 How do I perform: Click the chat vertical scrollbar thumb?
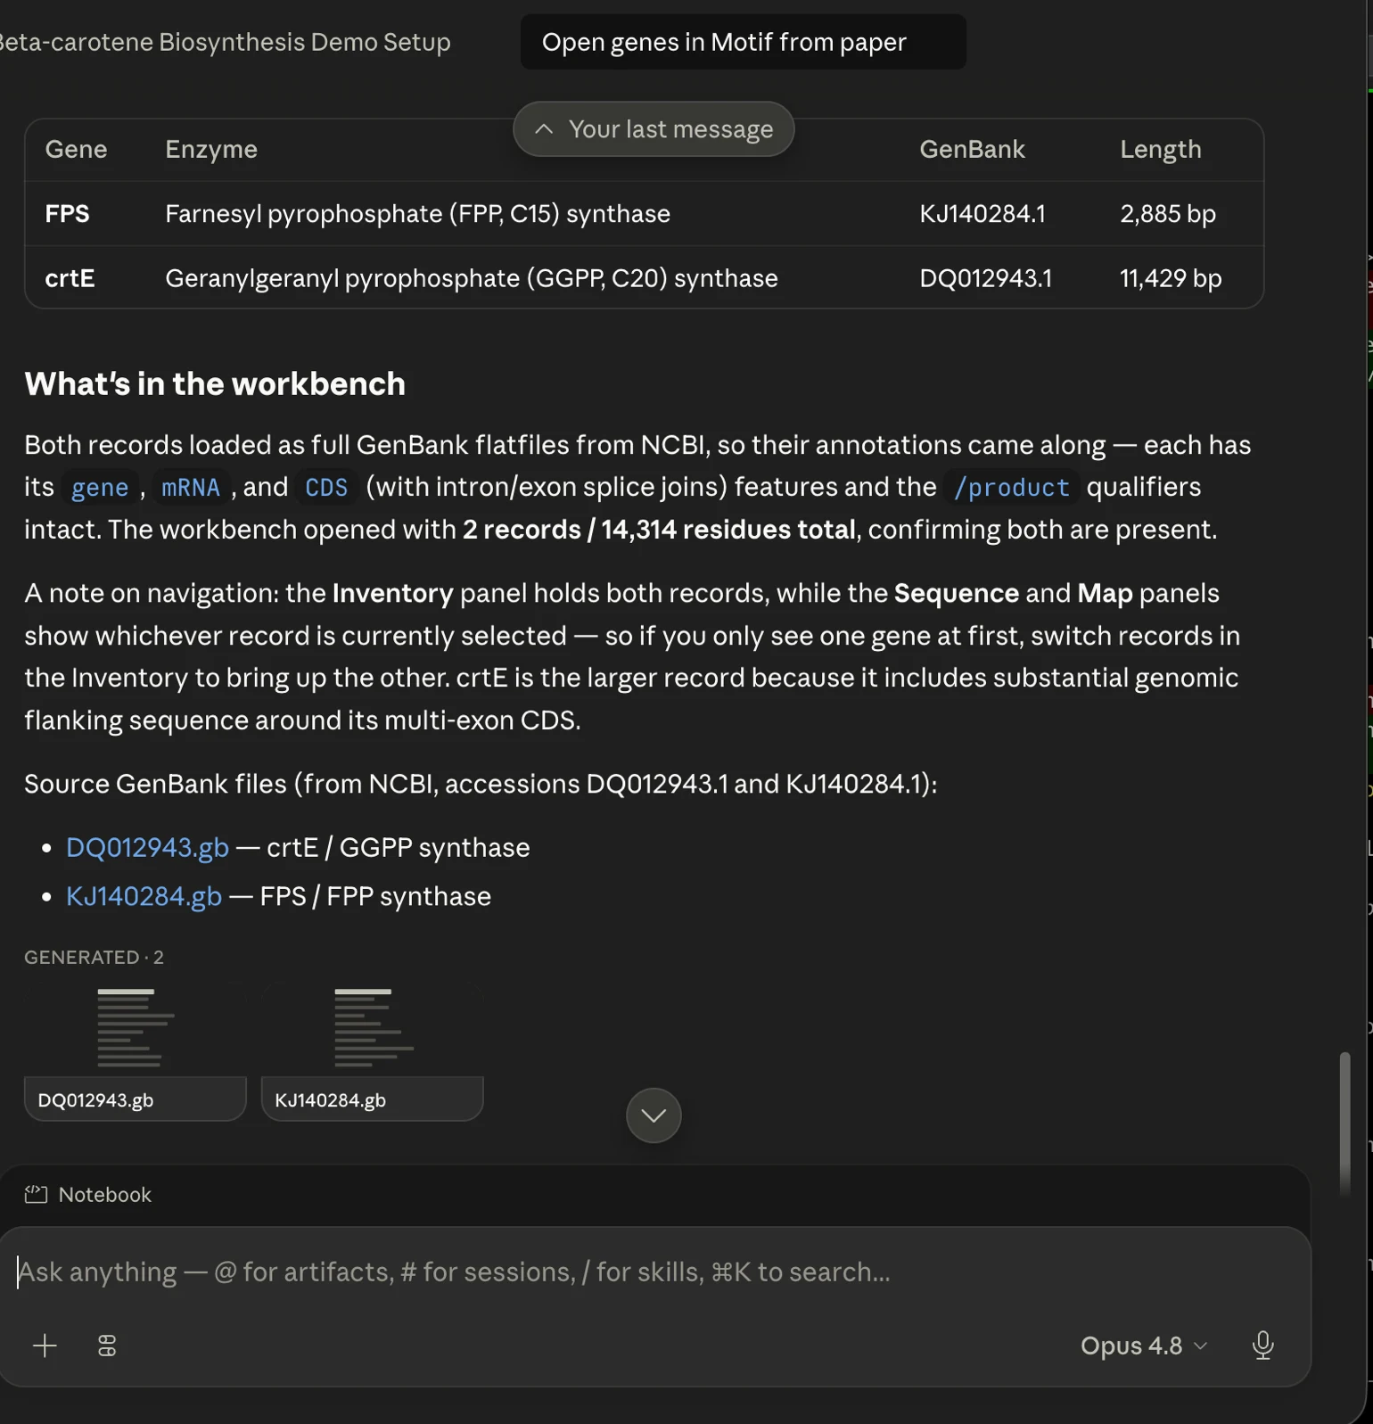click(1344, 1124)
